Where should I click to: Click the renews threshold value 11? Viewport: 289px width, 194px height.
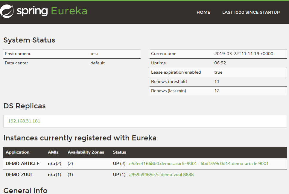217,81
